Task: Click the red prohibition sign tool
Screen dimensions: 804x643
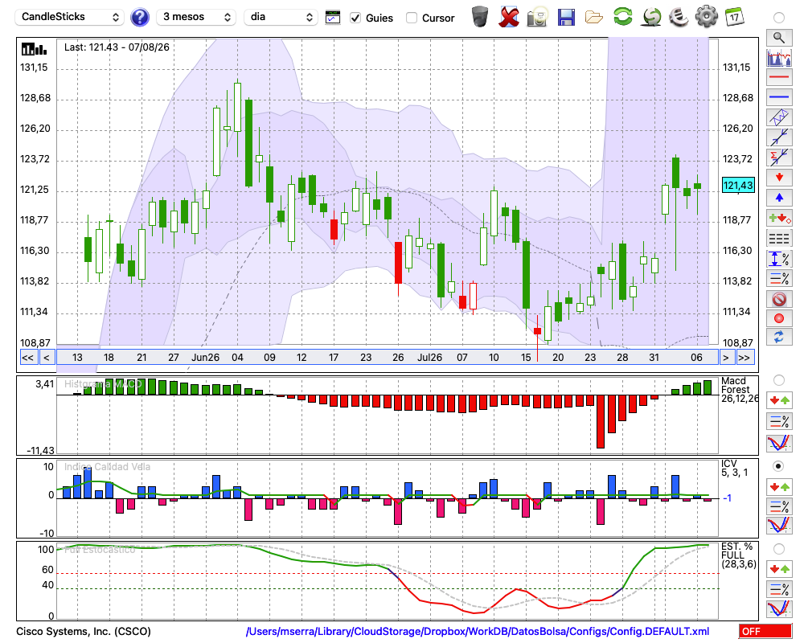Action: tap(779, 299)
